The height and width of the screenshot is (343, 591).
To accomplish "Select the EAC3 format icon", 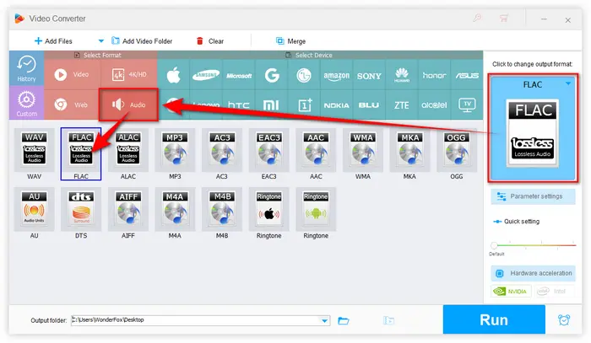I will pyautogui.click(x=268, y=150).
